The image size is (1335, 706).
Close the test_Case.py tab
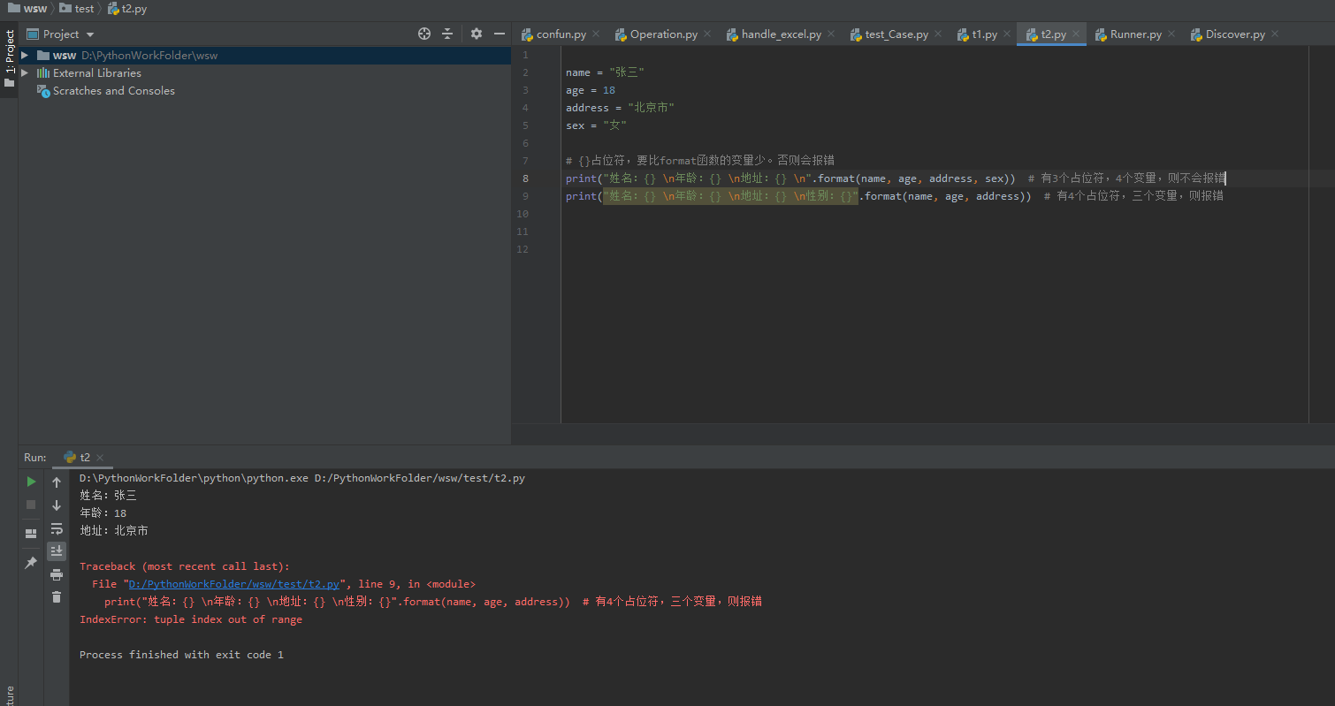coord(938,34)
